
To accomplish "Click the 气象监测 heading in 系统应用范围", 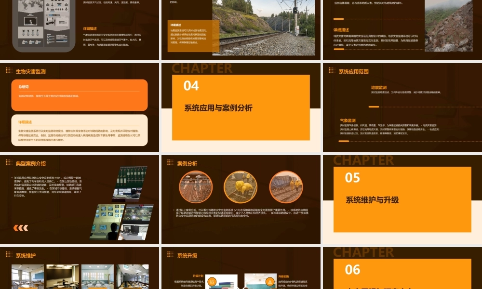I will [x=348, y=121].
